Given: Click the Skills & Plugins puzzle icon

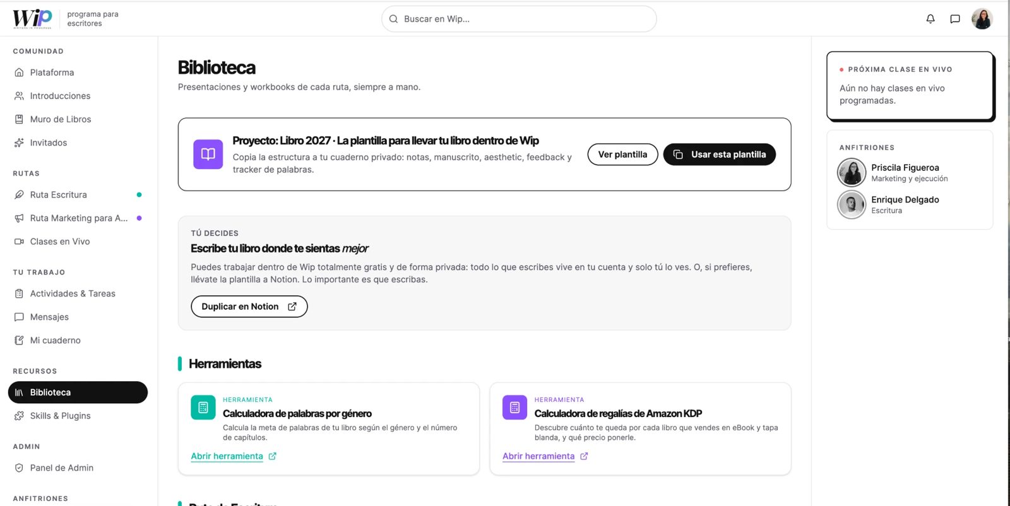Looking at the screenshot, I should (x=19, y=416).
